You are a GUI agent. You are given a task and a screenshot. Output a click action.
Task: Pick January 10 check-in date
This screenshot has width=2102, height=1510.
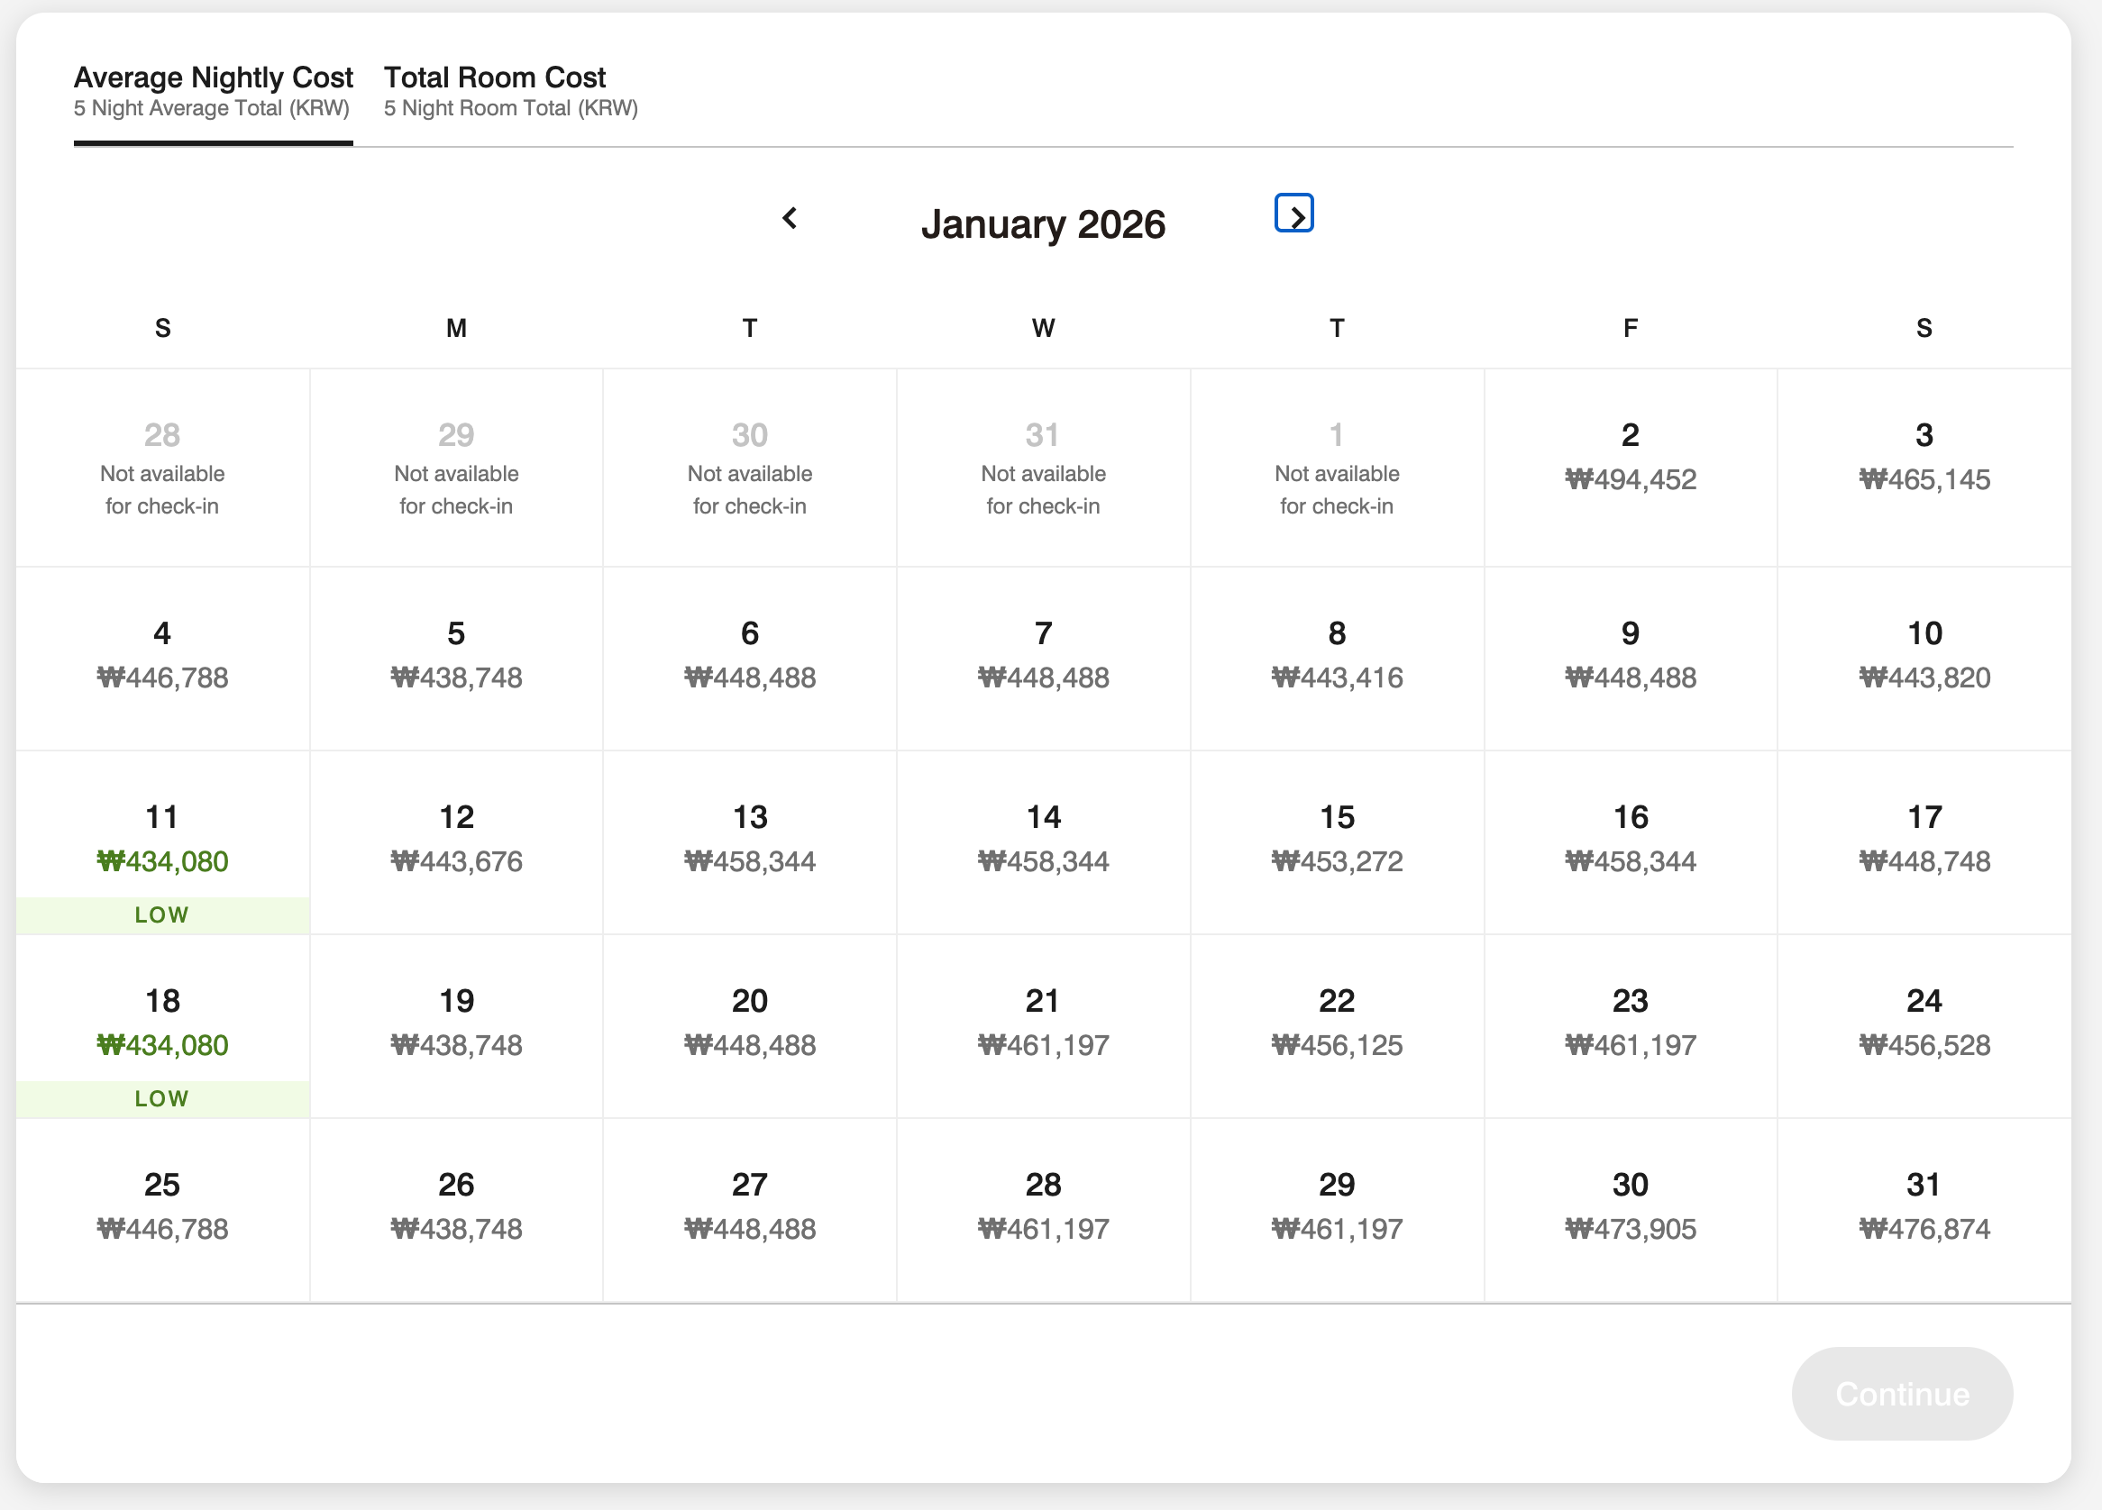(x=1924, y=656)
